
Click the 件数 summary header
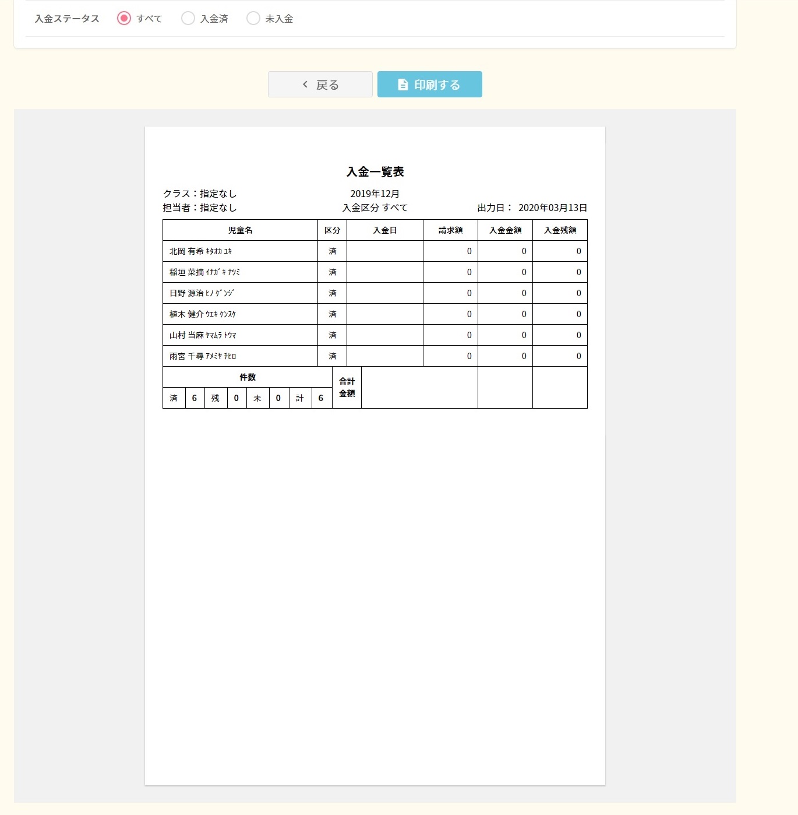[x=248, y=377]
